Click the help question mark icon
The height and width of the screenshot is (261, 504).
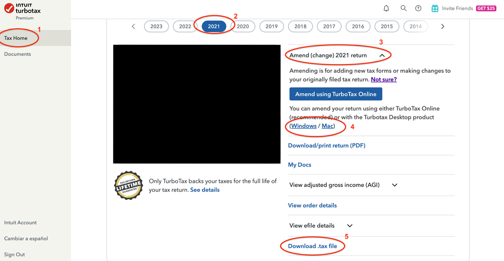pos(418,9)
